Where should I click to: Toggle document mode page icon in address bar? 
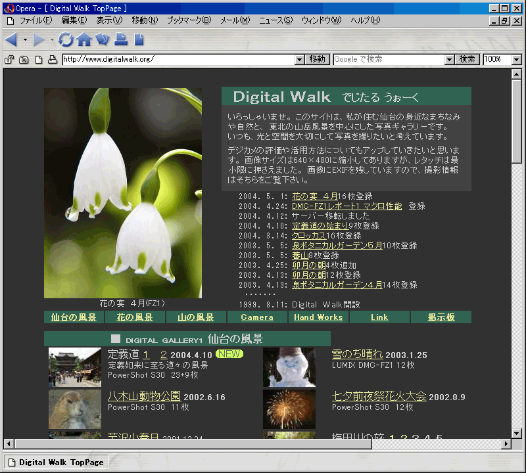pos(39,60)
